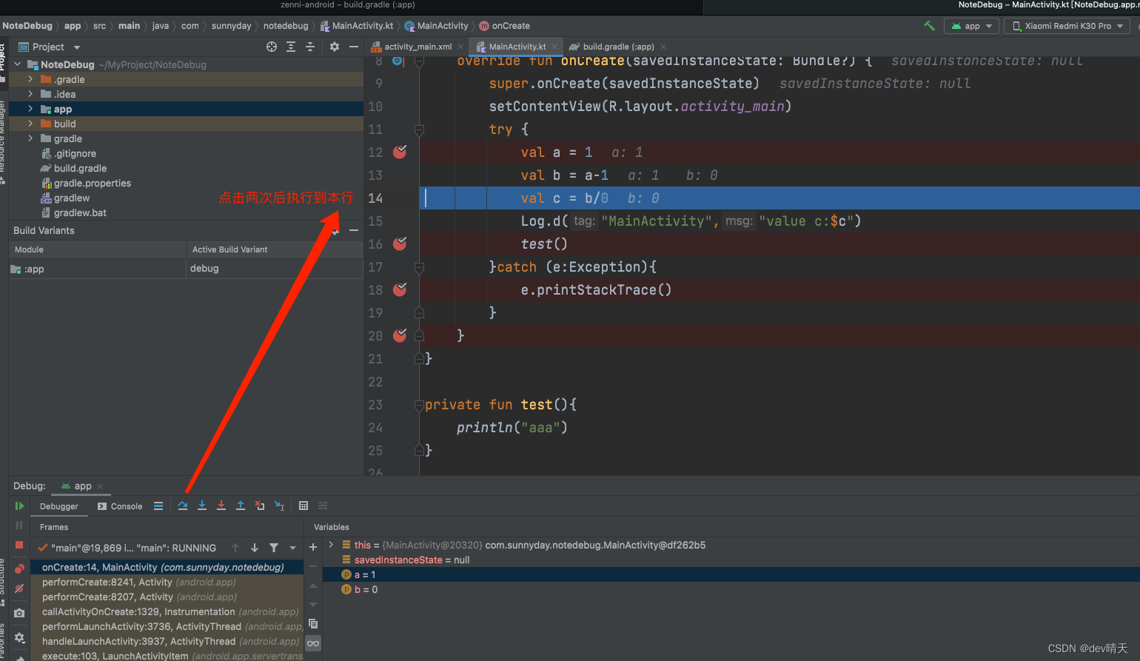Toggle breakpoint on line 20

400,335
